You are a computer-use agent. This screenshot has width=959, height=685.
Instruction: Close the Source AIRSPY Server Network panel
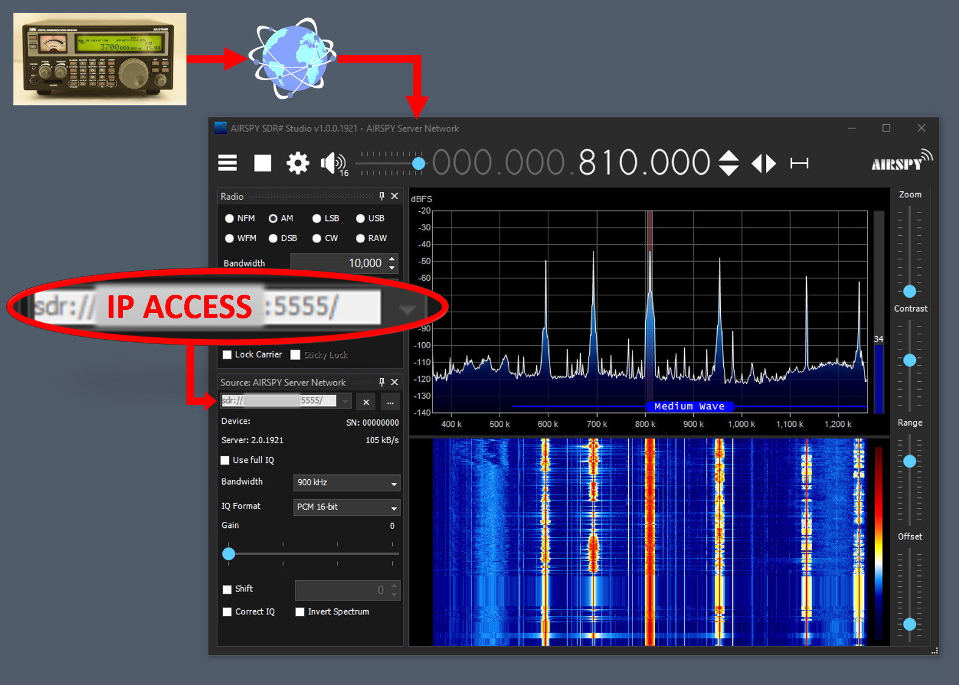(x=394, y=382)
